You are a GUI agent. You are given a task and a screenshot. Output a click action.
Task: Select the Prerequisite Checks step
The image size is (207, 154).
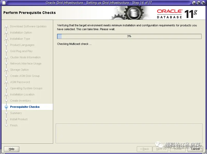25,107
